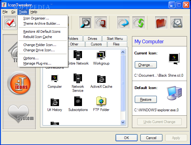Image resolution: width=191 pixels, height=145 pixels.
Task: Click the default My Computer icon preview
Action: (174, 93)
